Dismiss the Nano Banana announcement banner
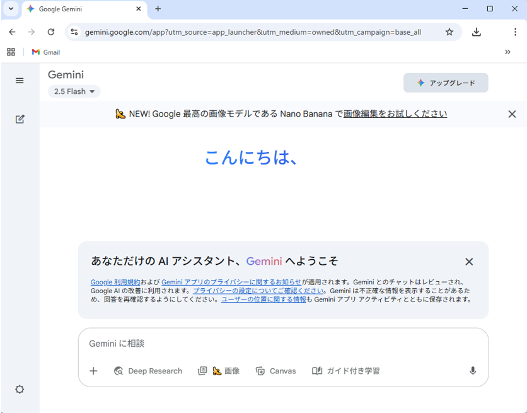527x413 pixels. pos(512,114)
